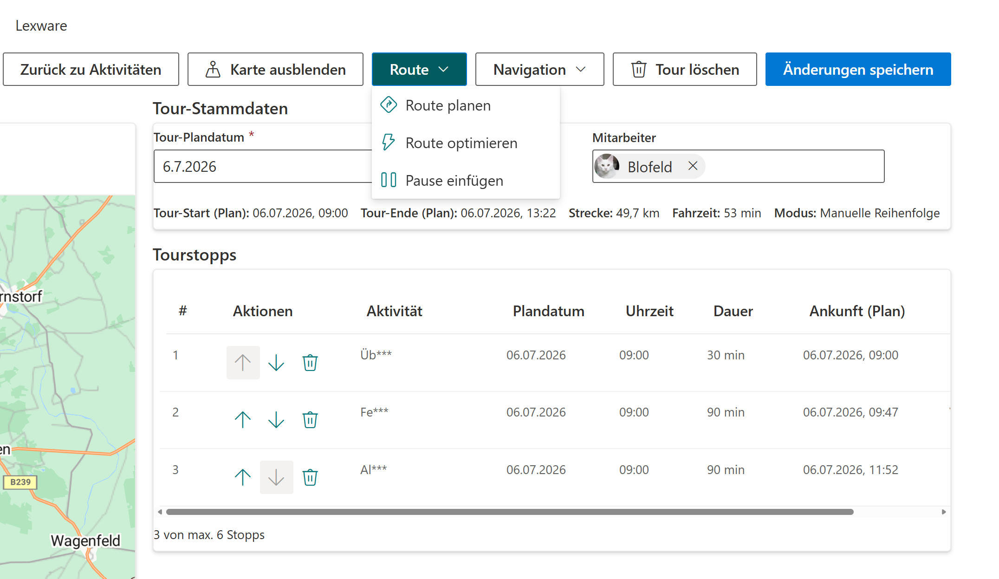This screenshot has width=999, height=579.
Task: Click Zurück zu Aktivitäten button
Action: (91, 69)
